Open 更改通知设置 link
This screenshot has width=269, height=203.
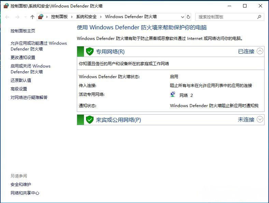[x=23, y=57]
